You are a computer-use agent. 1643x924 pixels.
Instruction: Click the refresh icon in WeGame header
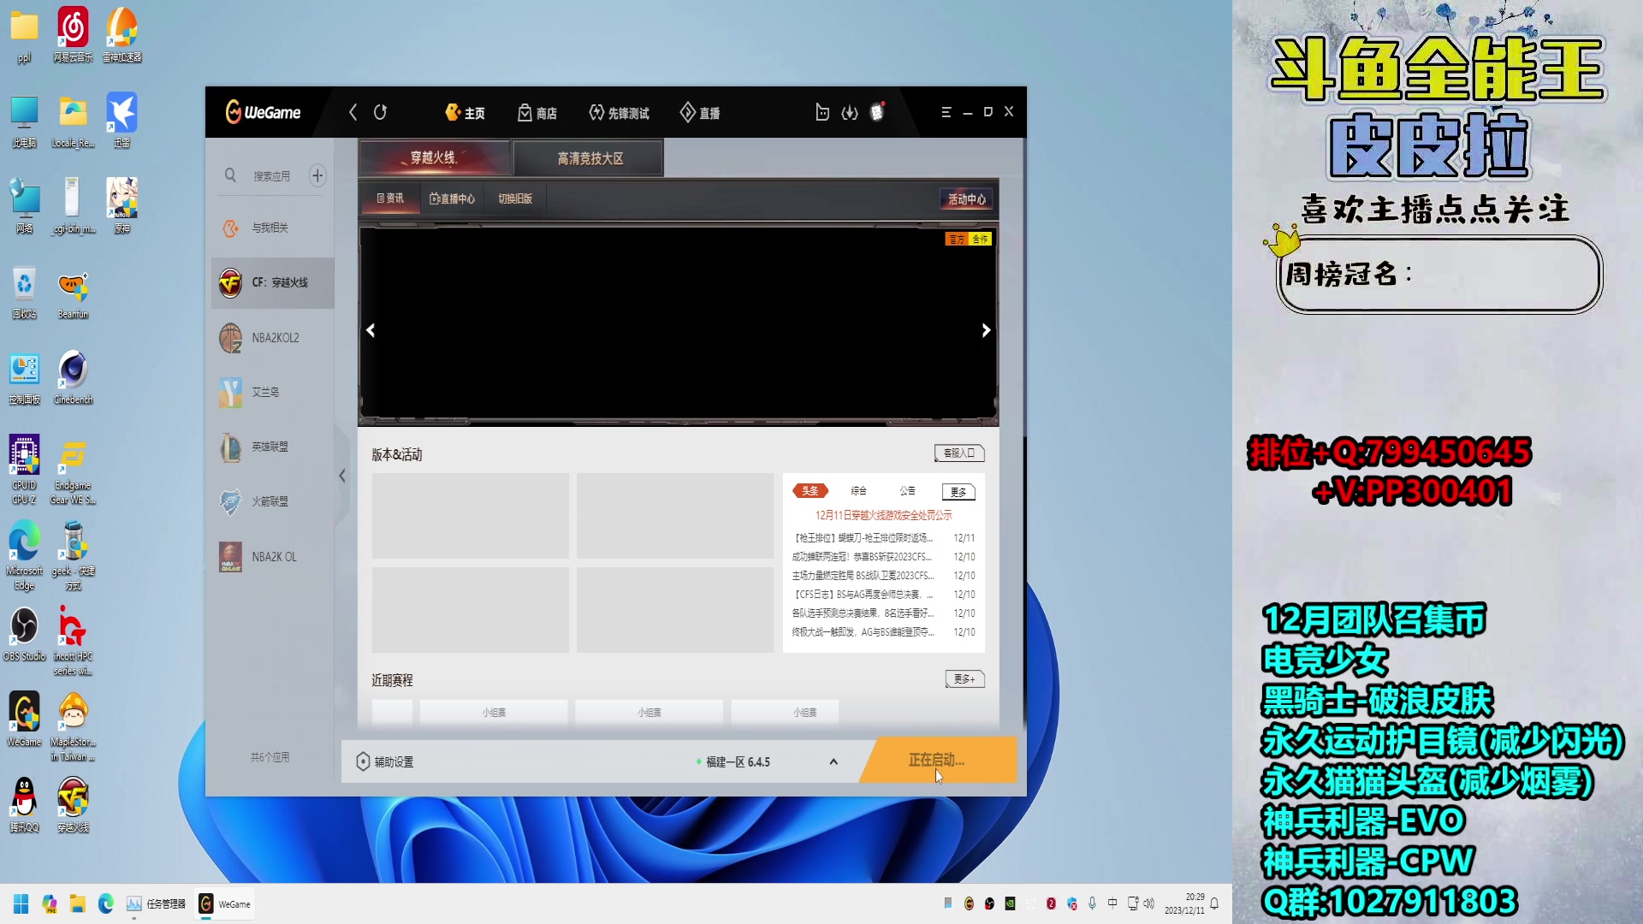coord(381,112)
